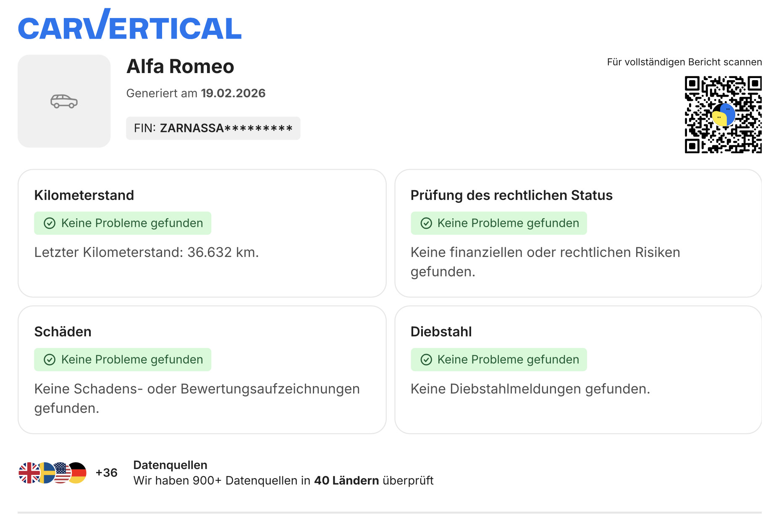
Task: Click the checkmark icon under Kilometerstand
Action: click(x=50, y=223)
